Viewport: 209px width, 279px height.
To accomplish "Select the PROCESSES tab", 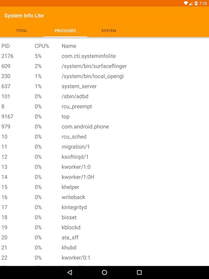I will (x=65, y=31).
